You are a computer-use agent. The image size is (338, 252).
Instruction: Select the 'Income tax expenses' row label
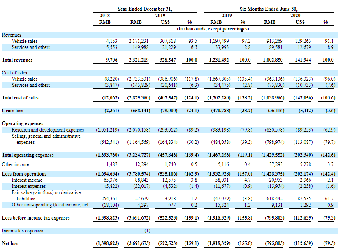click(22, 231)
